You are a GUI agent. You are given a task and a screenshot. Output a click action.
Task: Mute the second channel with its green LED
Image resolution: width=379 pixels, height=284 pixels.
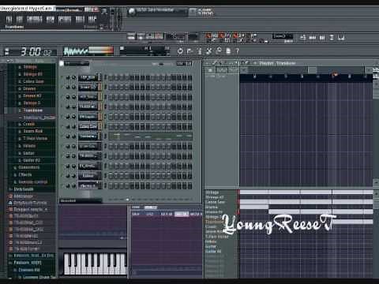(62, 87)
